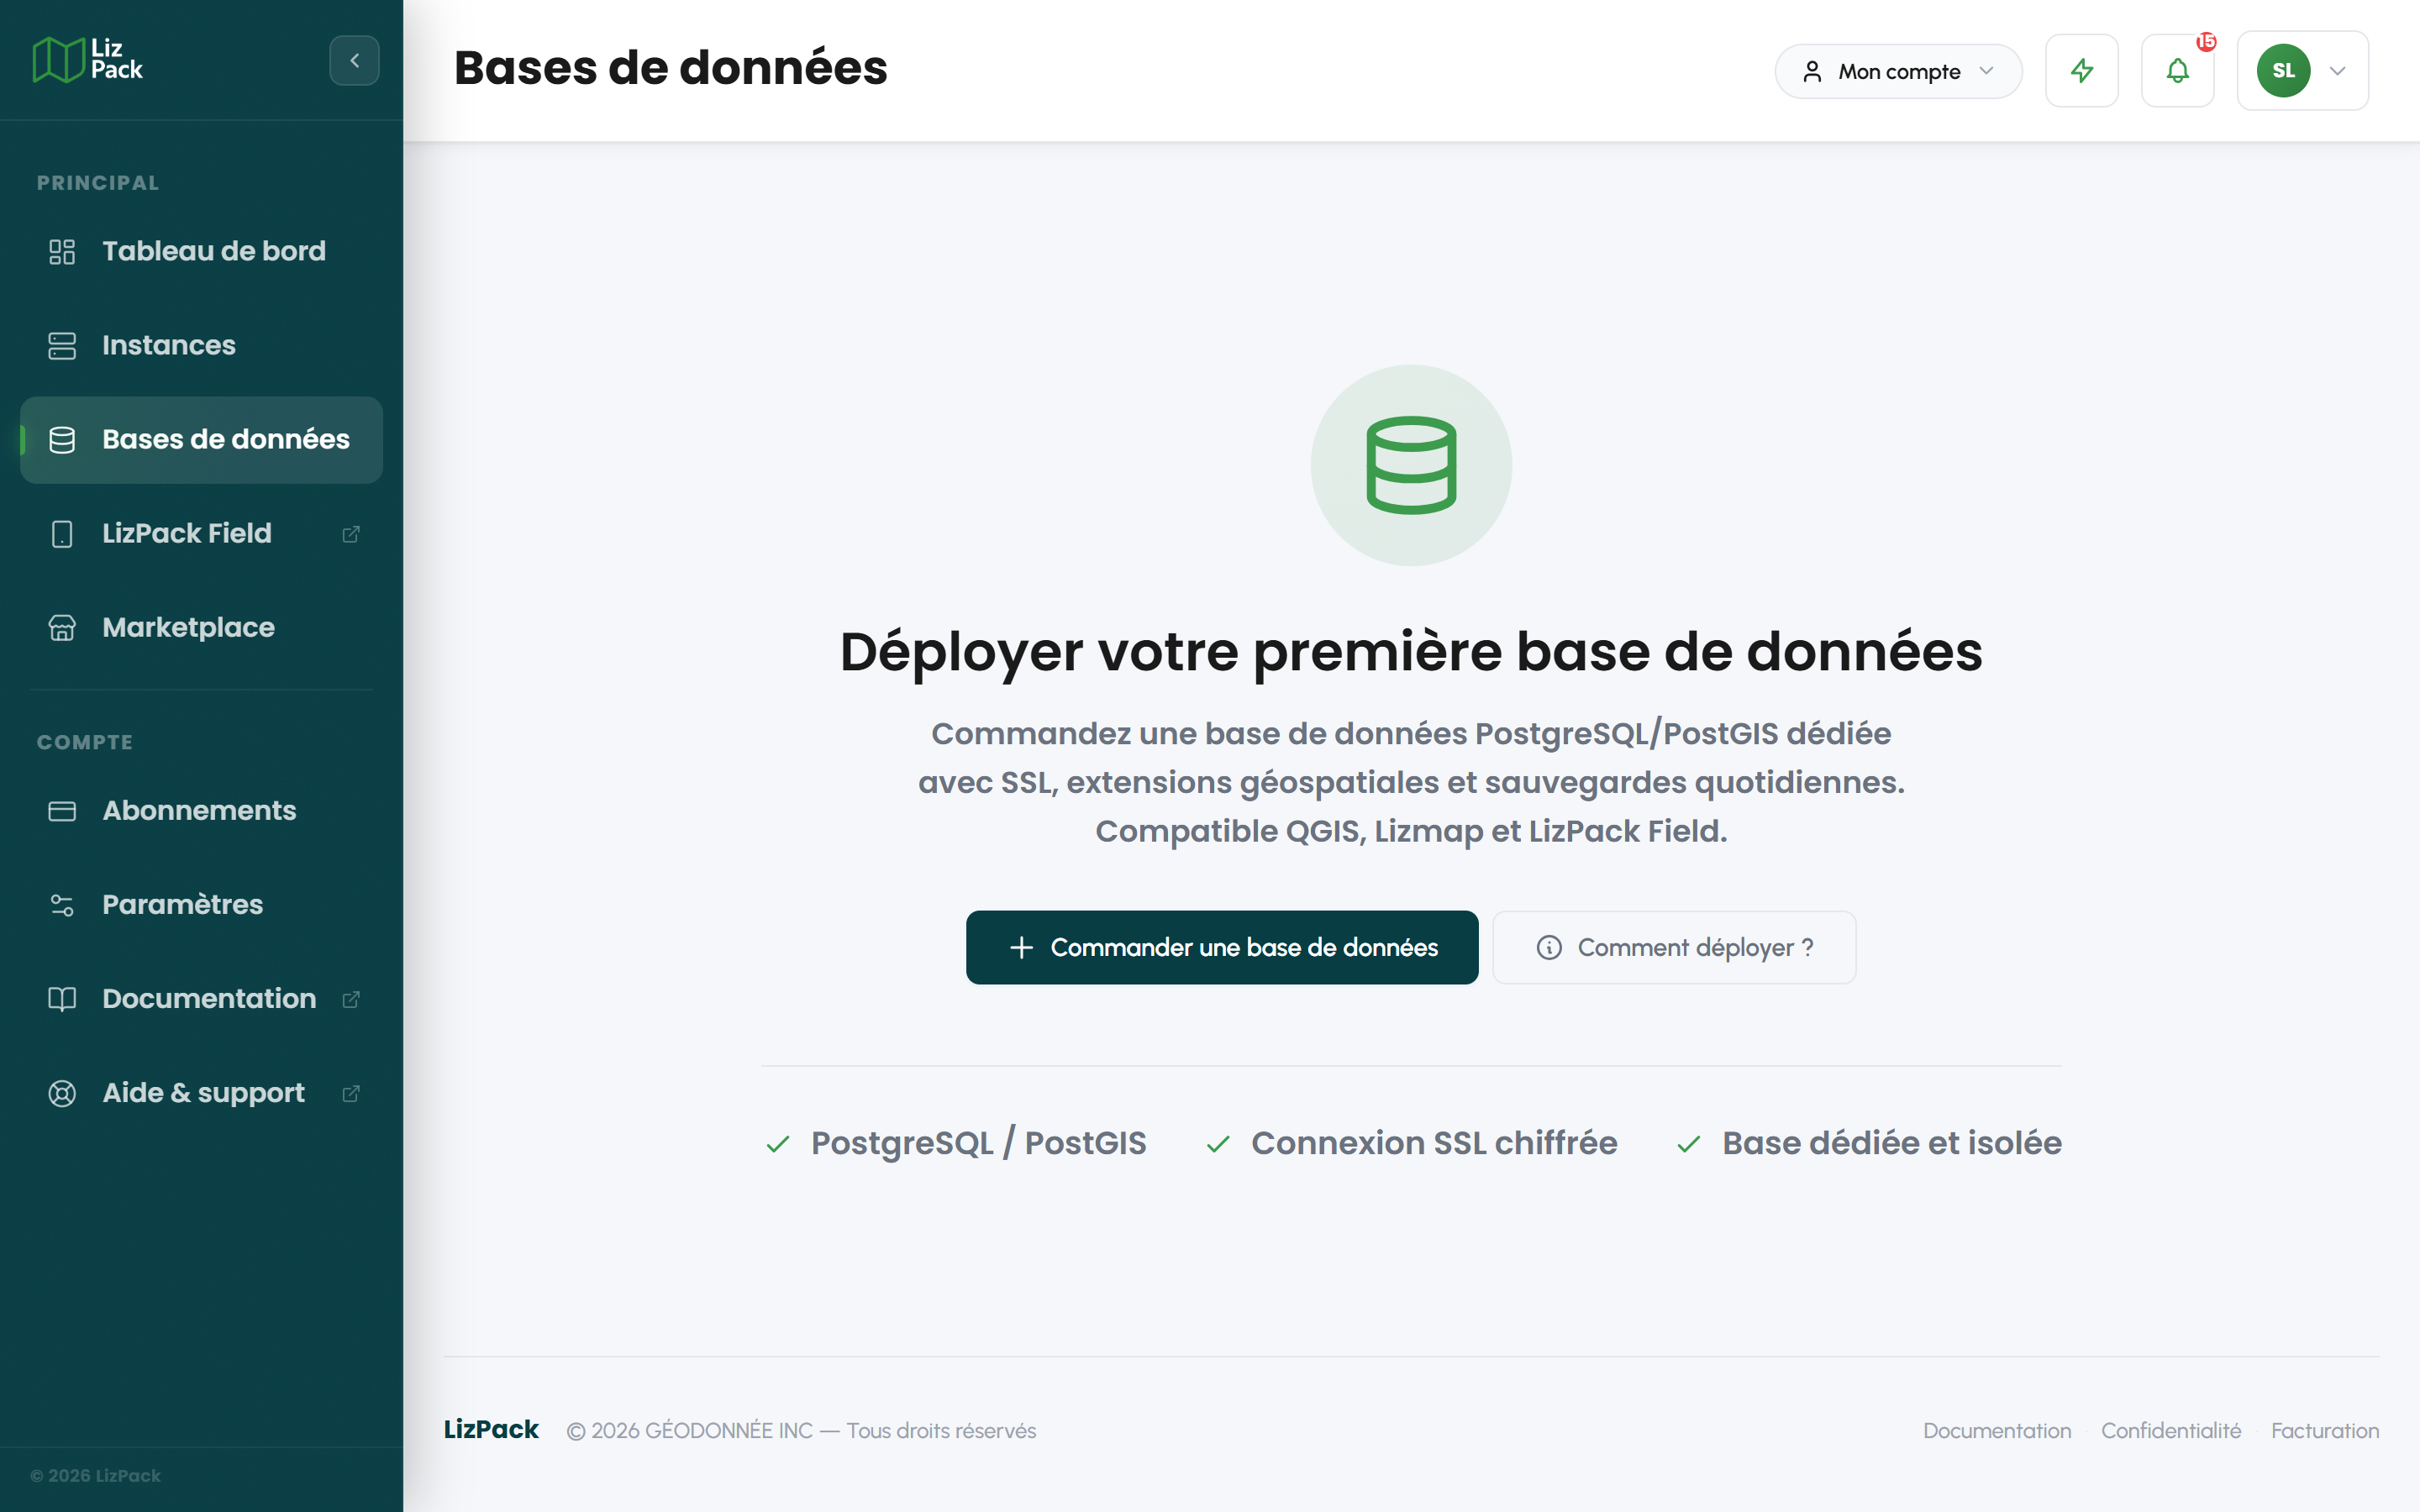The height and width of the screenshot is (1512, 2420).
Task: Click the Documentation book icon
Action: [x=62, y=999]
